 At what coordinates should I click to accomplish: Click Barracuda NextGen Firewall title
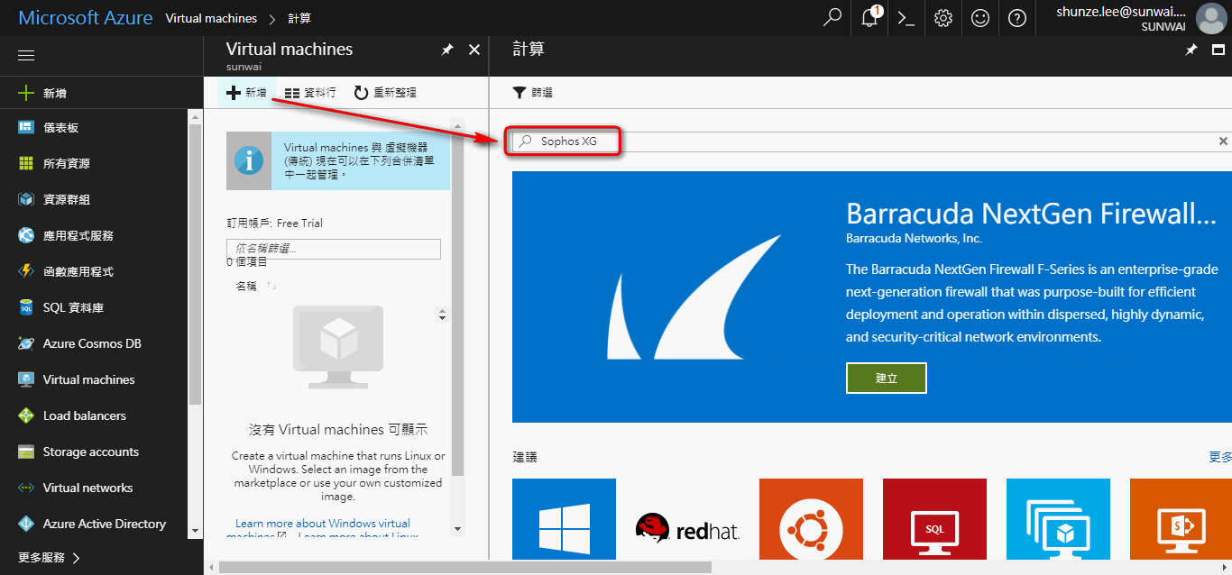[1031, 214]
